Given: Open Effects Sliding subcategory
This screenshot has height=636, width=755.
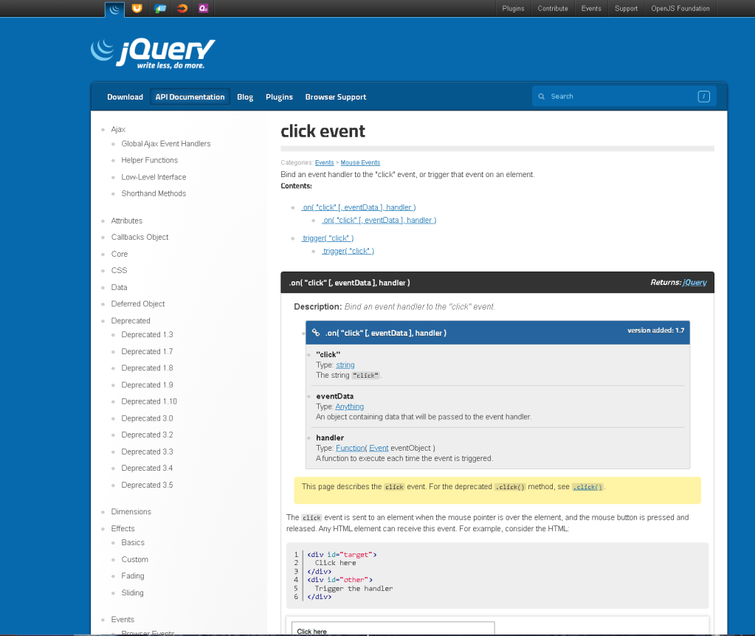Looking at the screenshot, I should (x=132, y=592).
